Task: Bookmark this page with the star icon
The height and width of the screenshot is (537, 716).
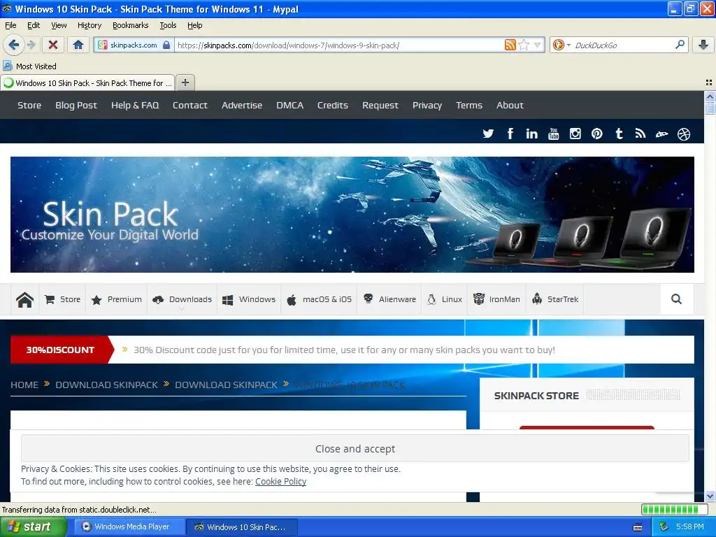Action: click(x=524, y=45)
